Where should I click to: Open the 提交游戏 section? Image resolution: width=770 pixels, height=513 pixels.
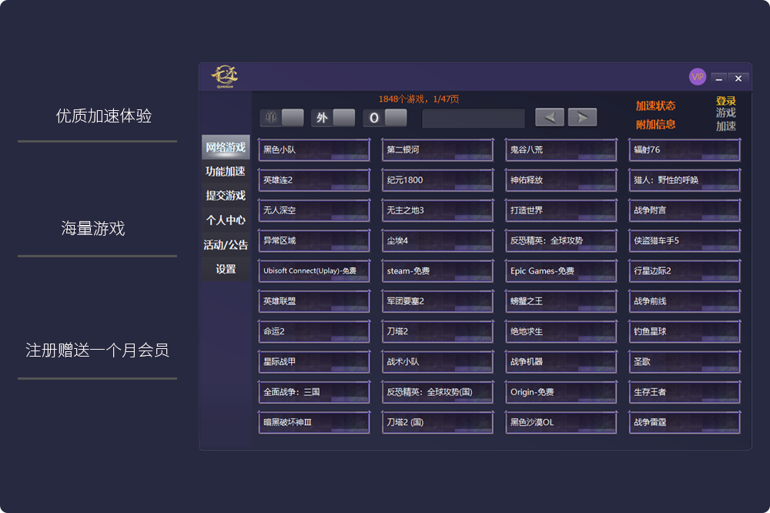point(226,196)
